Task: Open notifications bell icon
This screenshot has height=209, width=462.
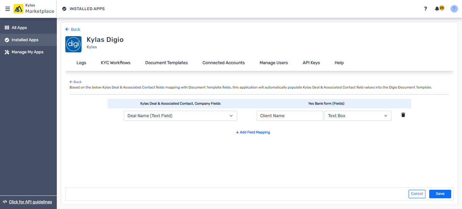Action: coord(437,9)
